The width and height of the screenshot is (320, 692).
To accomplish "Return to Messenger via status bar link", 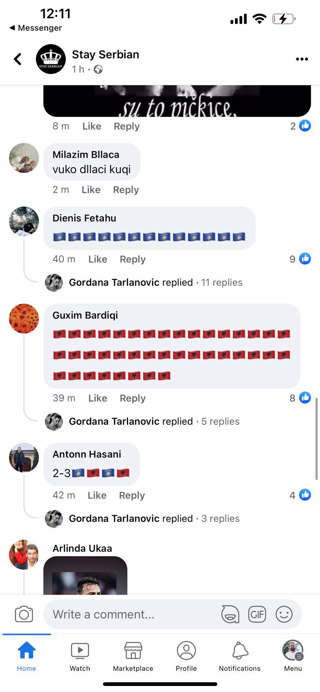I will (35, 28).
